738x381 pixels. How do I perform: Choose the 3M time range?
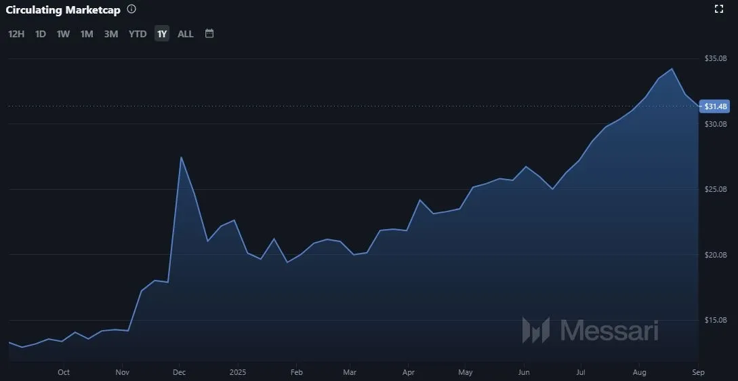click(111, 34)
